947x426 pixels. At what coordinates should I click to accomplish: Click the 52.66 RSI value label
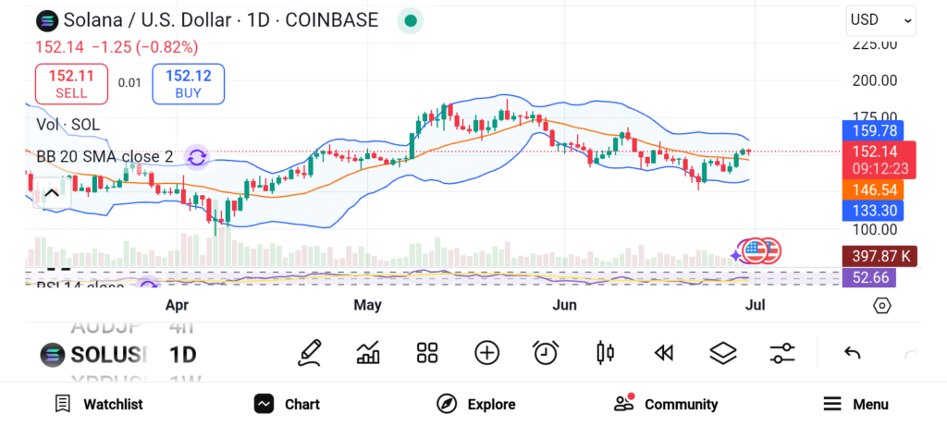869,277
